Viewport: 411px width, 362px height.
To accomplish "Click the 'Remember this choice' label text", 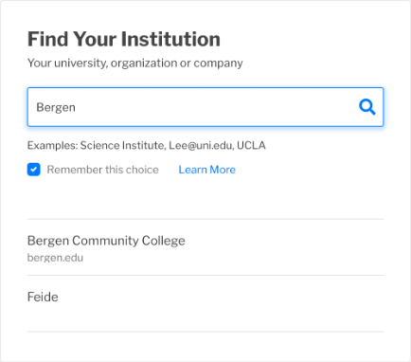I will 102,170.
